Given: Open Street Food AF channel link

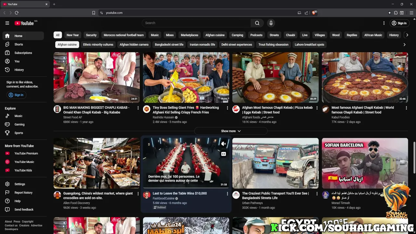Looking at the screenshot, I should (x=73, y=117).
